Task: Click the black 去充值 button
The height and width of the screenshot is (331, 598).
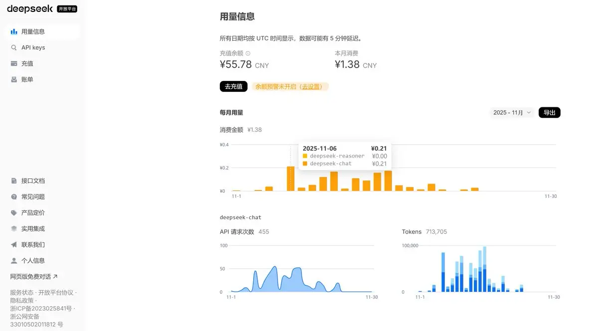Action: tap(234, 86)
